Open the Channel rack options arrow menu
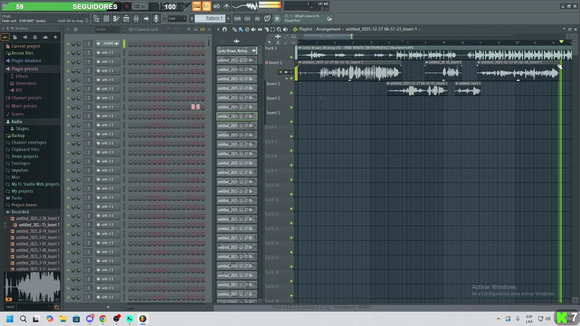This screenshot has width=580, height=326. pyautogui.click(x=68, y=29)
